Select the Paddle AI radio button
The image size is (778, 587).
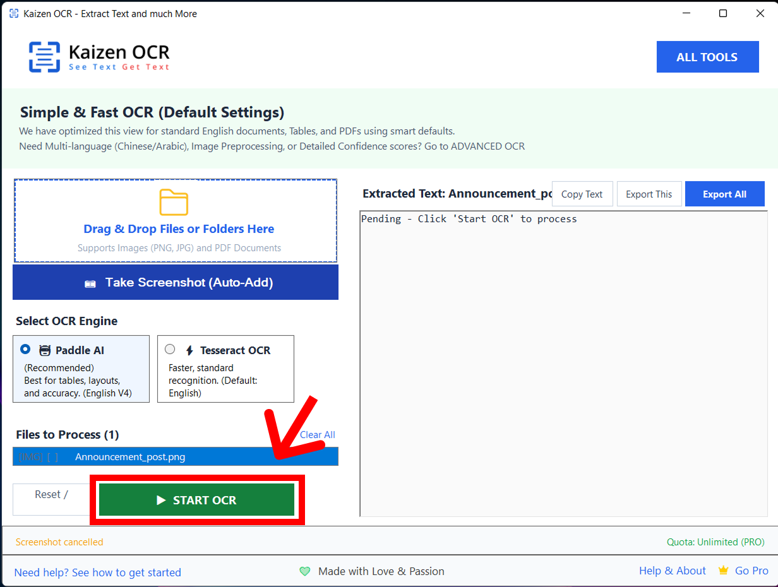(25, 349)
